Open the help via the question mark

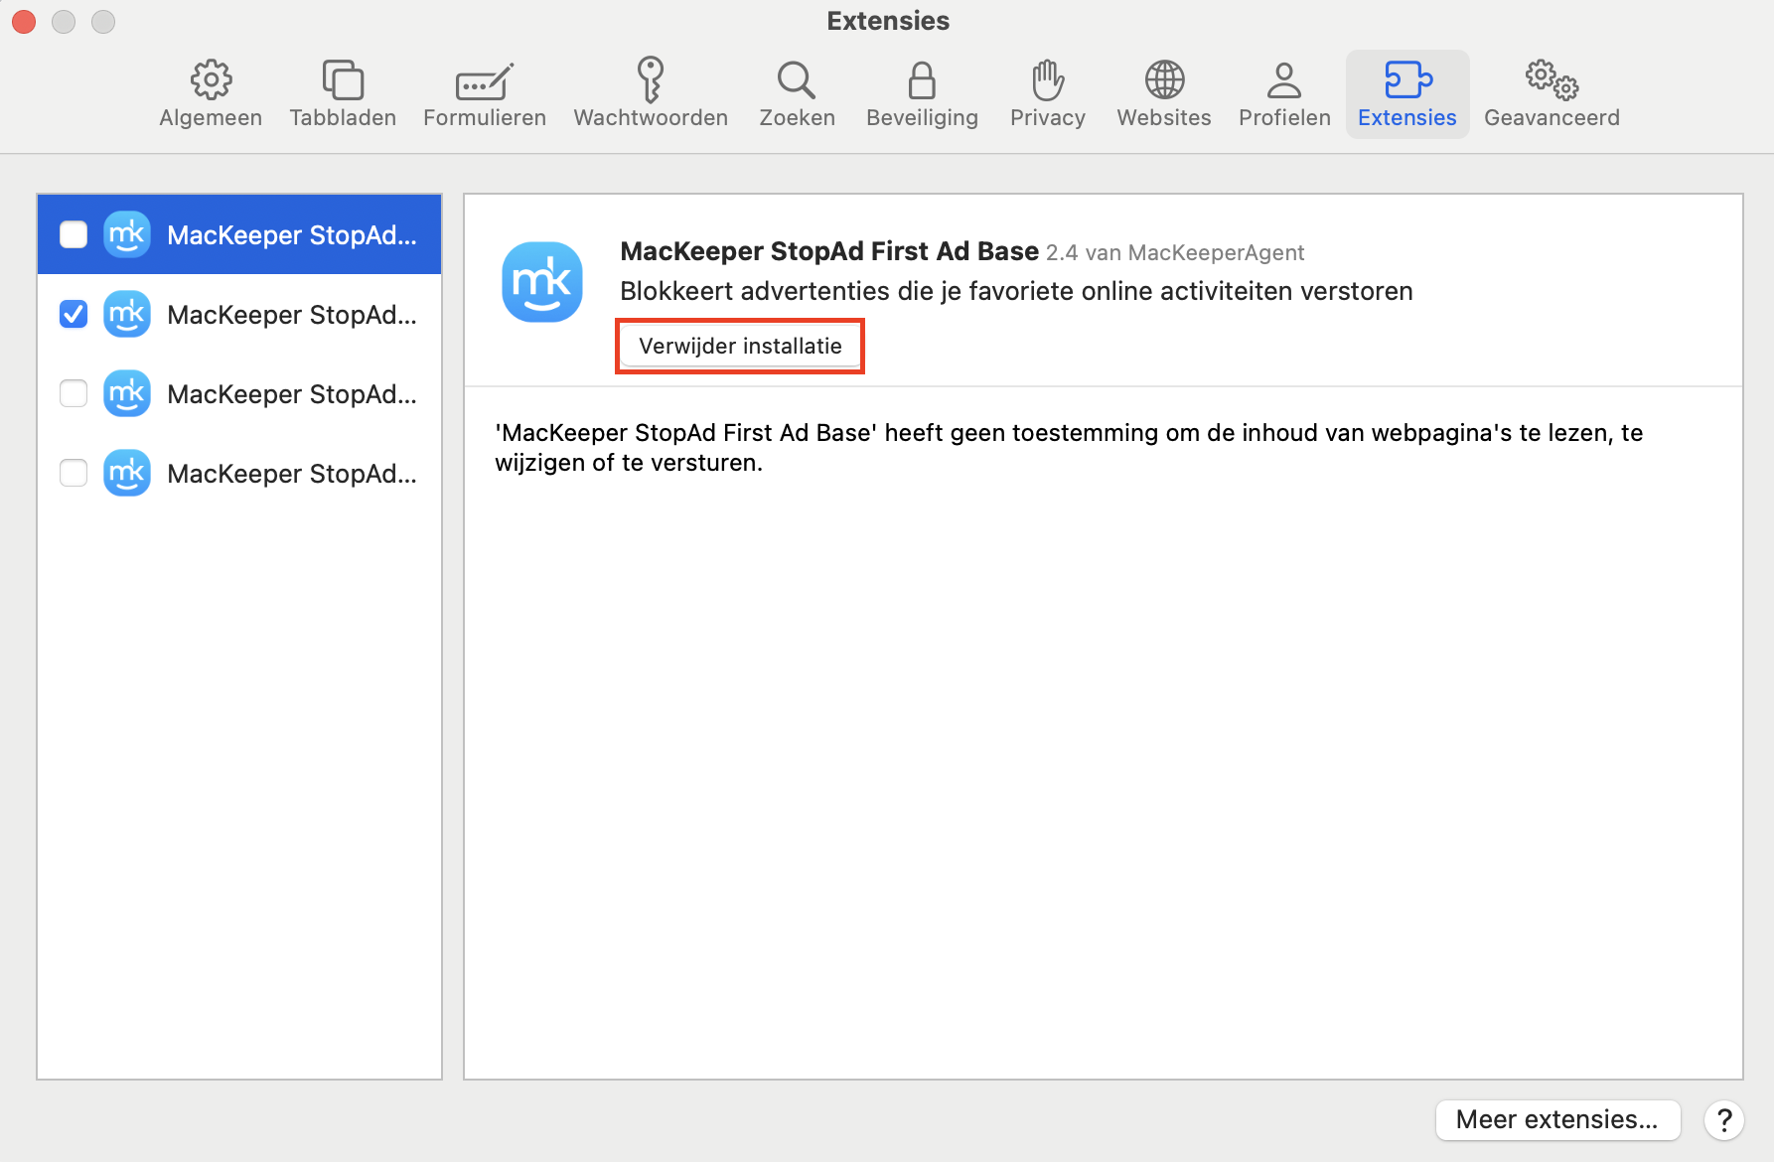pyautogui.click(x=1723, y=1120)
